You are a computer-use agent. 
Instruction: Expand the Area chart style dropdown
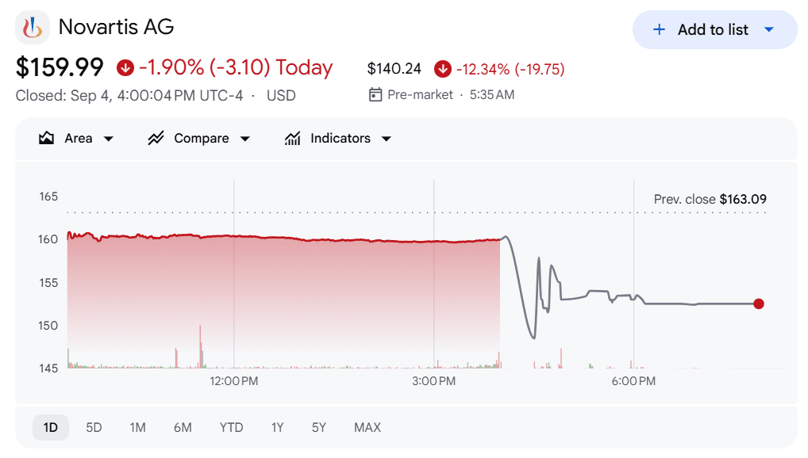108,139
